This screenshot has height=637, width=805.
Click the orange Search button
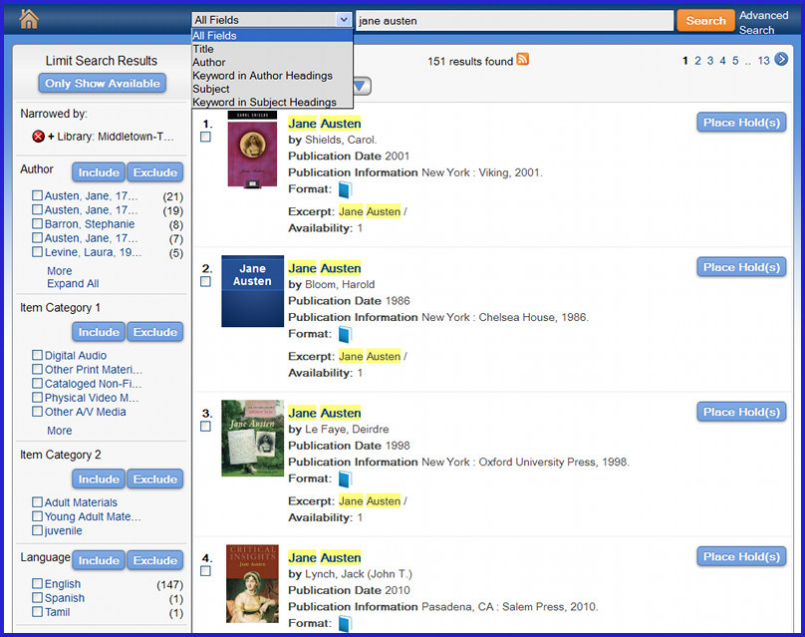[x=705, y=21]
